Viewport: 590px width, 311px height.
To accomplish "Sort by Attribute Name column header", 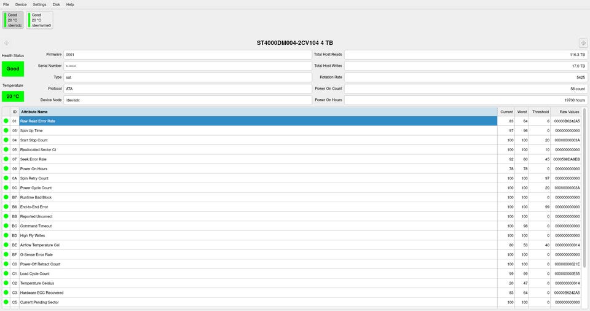I will (x=258, y=112).
